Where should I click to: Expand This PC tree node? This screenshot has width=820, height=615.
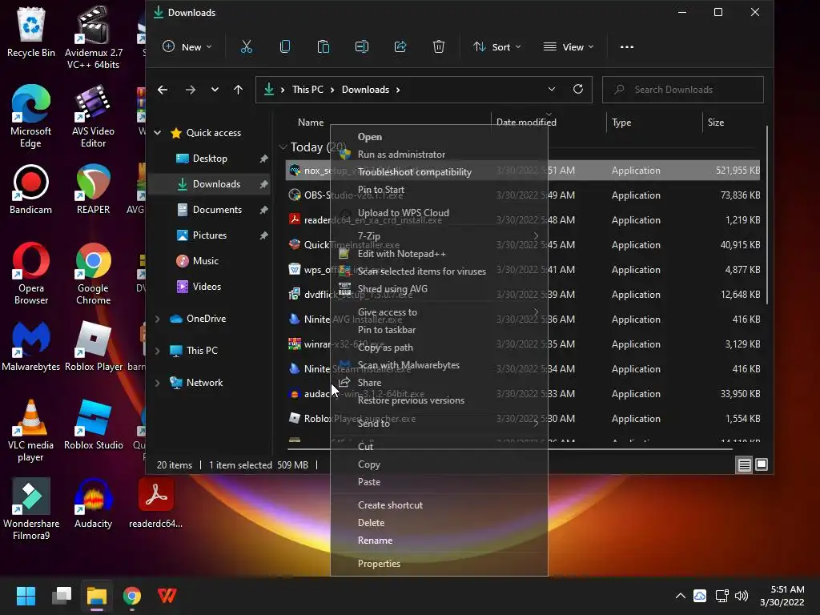pyautogui.click(x=158, y=351)
